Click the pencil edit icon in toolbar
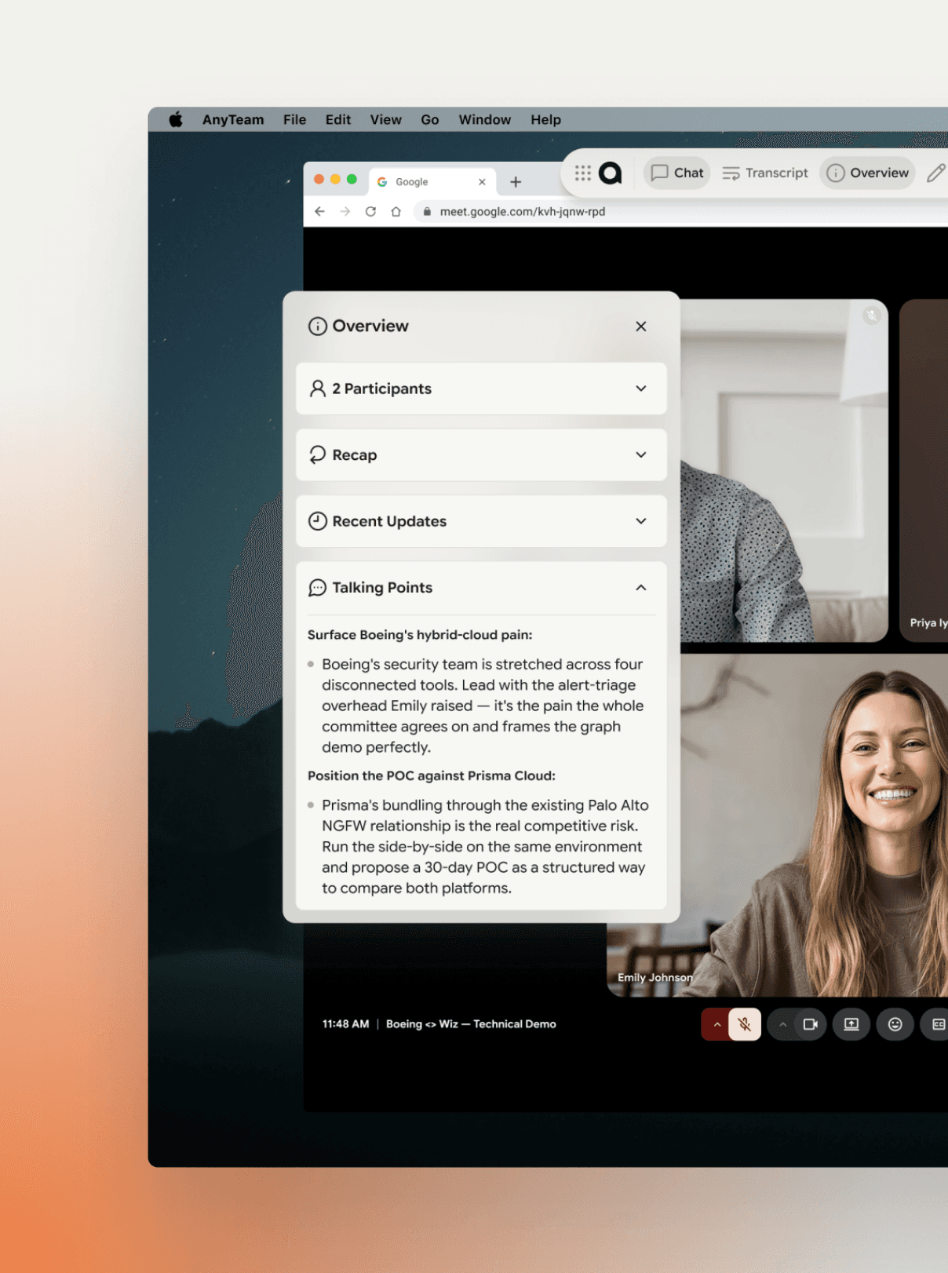This screenshot has width=948, height=1273. [935, 173]
